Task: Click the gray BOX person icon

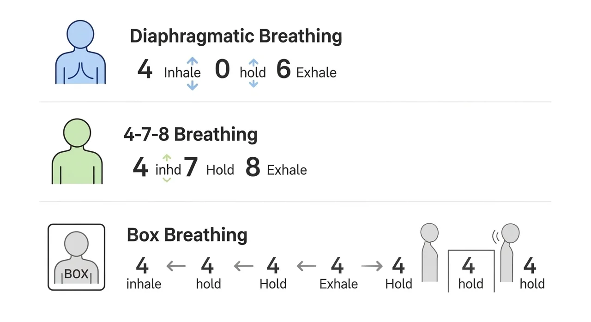Action: click(x=77, y=257)
